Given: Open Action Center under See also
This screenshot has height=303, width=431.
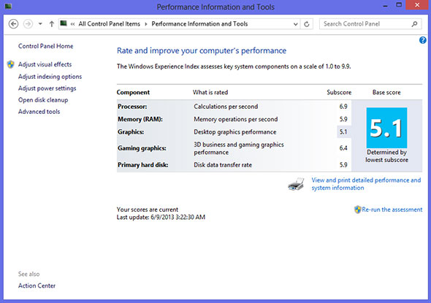Looking at the screenshot, I should click(x=37, y=285).
